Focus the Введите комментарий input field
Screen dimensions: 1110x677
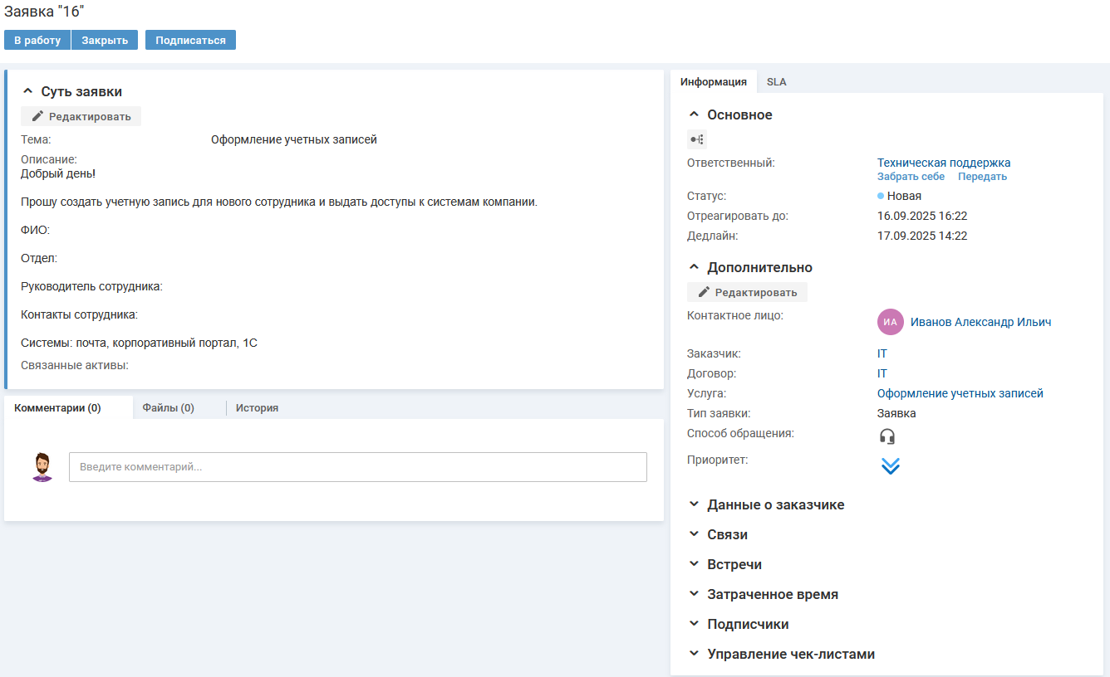[x=357, y=467]
